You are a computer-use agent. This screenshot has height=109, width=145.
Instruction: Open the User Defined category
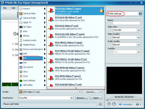click(x=32, y=81)
